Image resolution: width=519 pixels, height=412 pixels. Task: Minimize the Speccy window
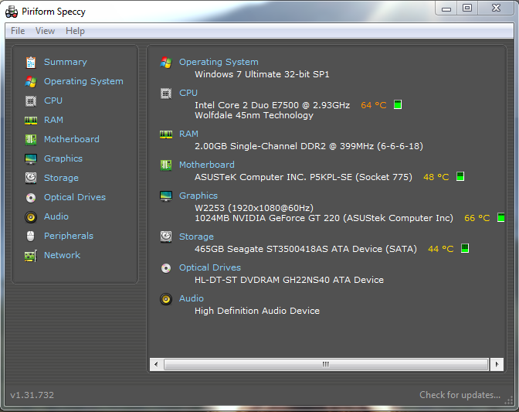446,9
